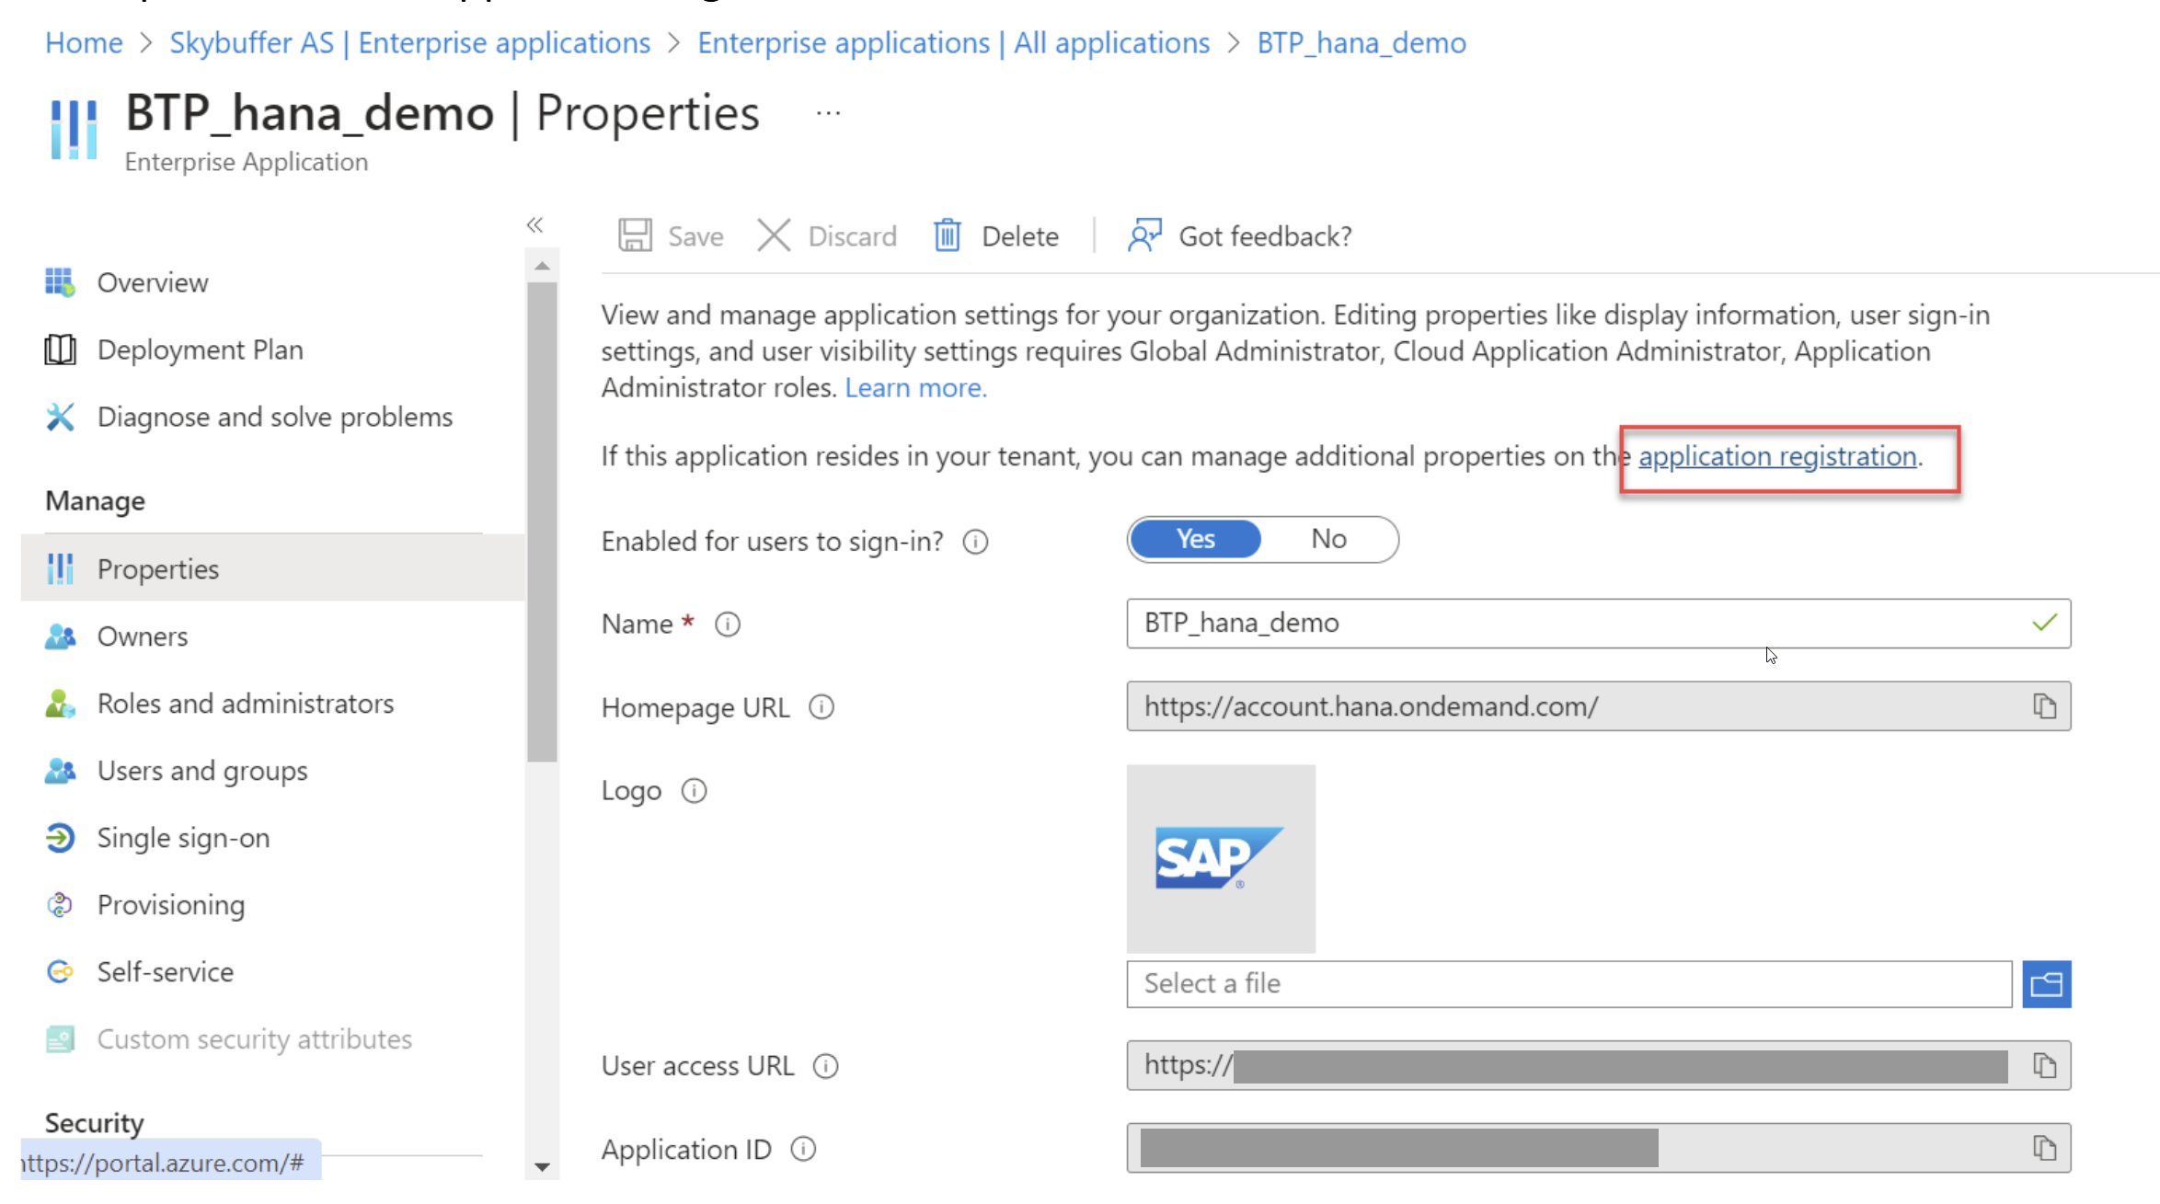Click the Save disk icon

coord(635,235)
